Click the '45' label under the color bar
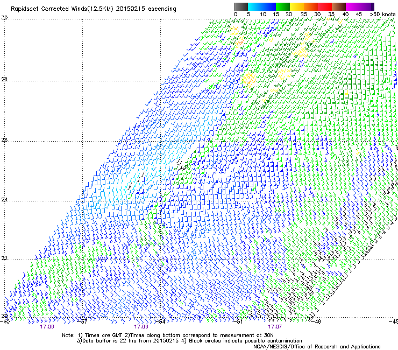The height and width of the screenshot is (350, 398). coord(359,15)
